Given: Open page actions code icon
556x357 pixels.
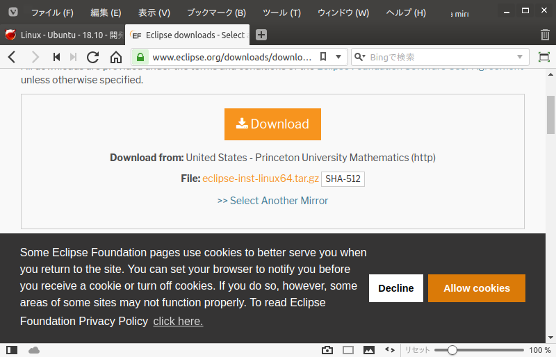Looking at the screenshot, I should click(x=390, y=350).
